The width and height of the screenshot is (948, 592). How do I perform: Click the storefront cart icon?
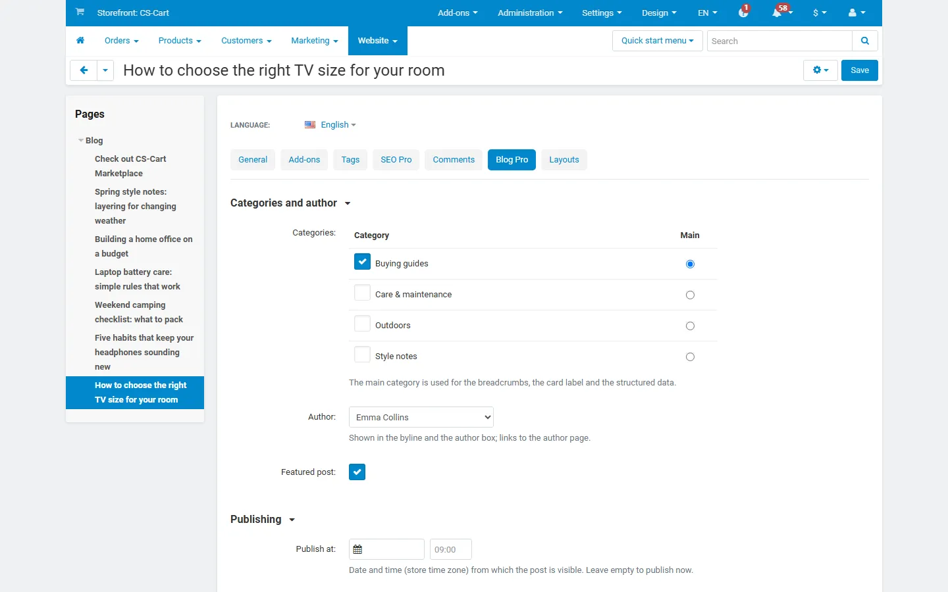[80, 12]
